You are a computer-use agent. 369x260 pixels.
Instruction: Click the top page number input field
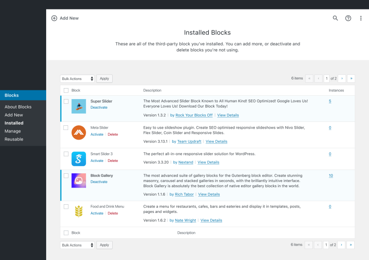pos(326,79)
